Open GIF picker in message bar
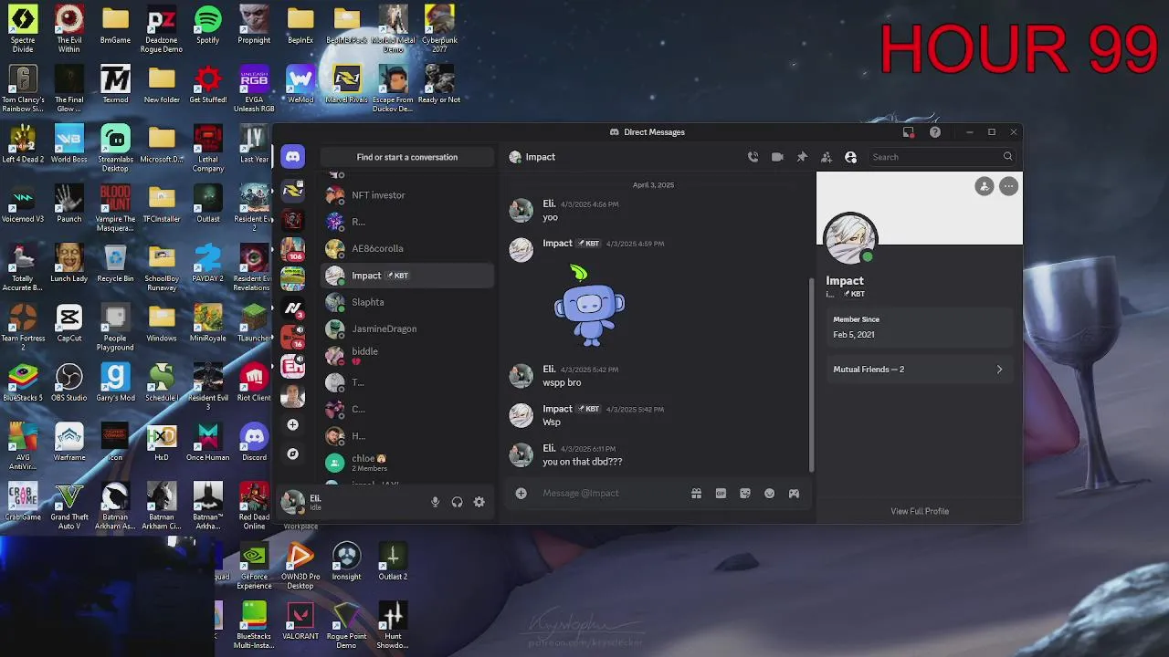Viewport: 1169px width, 657px height. 721,494
